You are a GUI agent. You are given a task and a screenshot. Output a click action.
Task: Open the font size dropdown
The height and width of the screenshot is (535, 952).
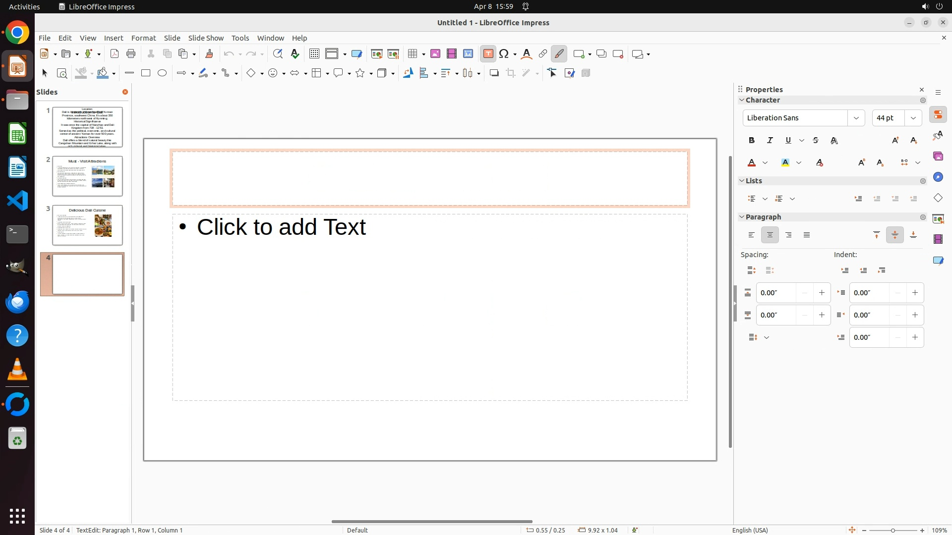pos(913,118)
